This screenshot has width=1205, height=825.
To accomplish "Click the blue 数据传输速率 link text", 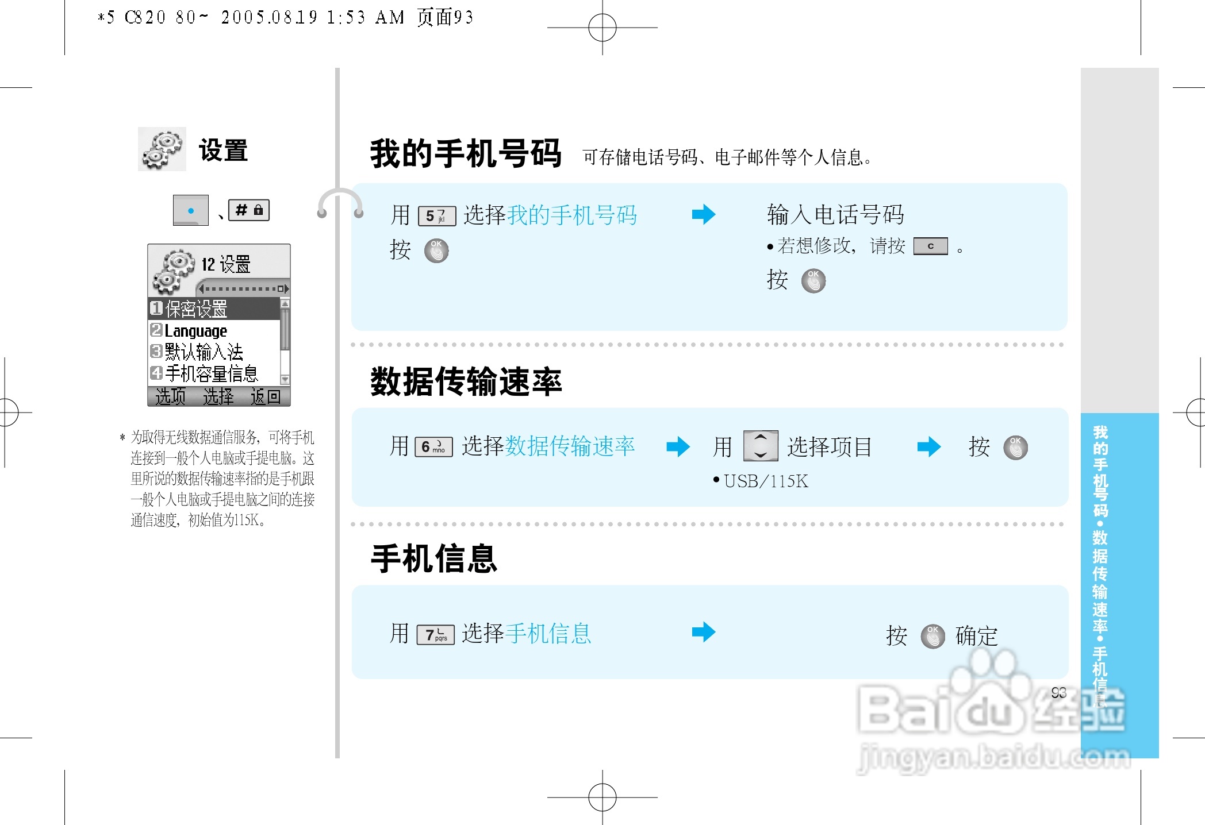I will coord(570,446).
